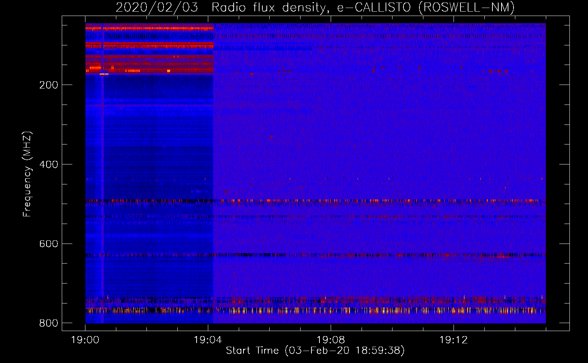This screenshot has width=588, height=363.
Task: Click the '800' frequency tick label
Action: click(49, 323)
